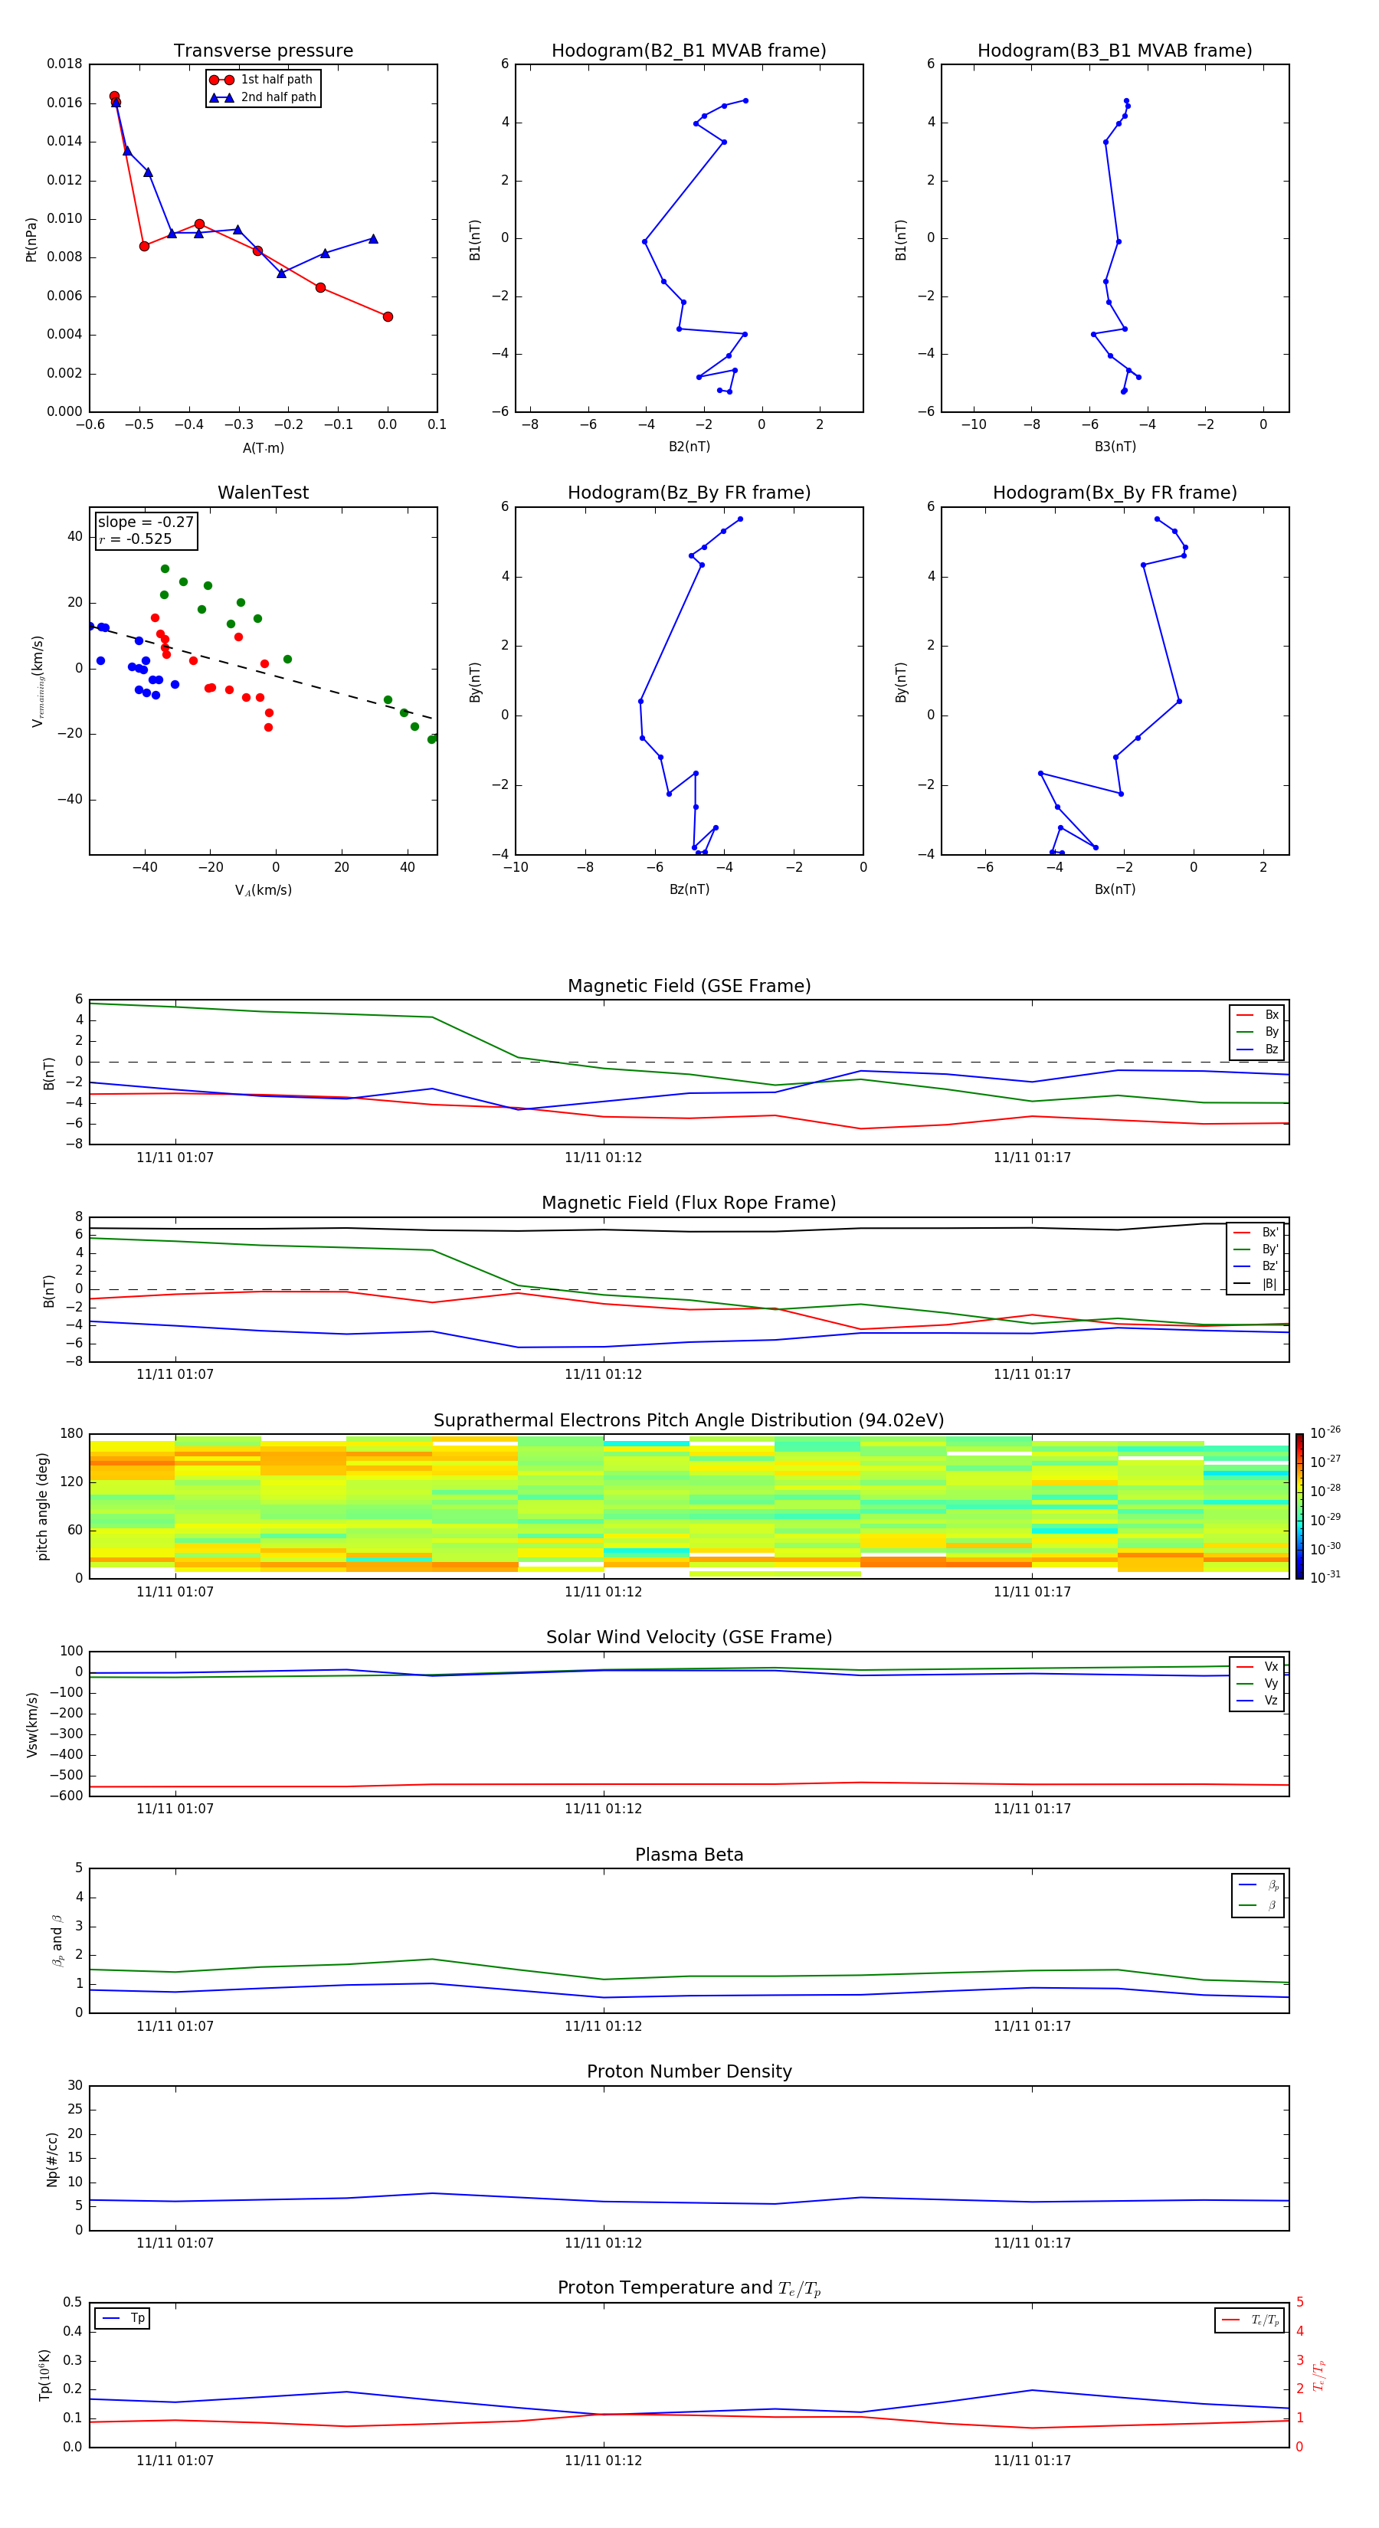Click the "Bz(nT)" x-axis label
This screenshot has width=1379, height=2528.
(x=689, y=889)
